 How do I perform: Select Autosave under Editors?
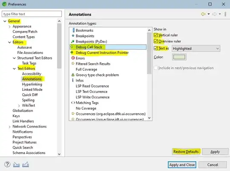25,48
